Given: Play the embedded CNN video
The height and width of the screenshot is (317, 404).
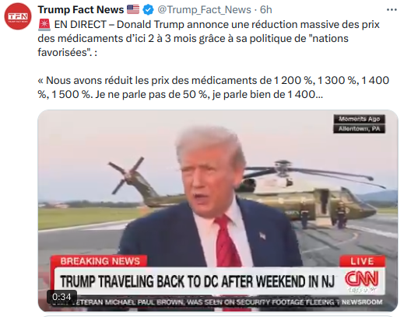Looking at the screenshot, I should coord(218,211).
